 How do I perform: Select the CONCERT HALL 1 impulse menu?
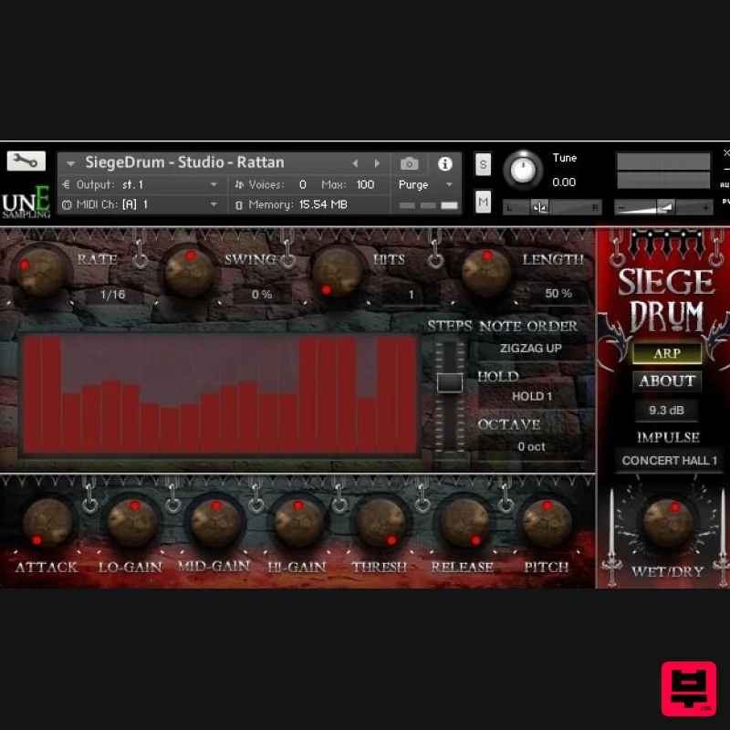[x=669, y=461]
